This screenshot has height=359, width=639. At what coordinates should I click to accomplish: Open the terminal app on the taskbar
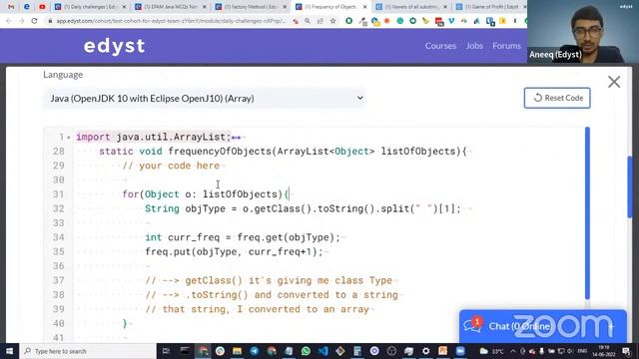pyautogui.click(x=185, y=351)
